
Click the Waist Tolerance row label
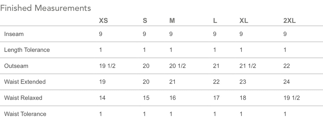[x=25, y=114]
